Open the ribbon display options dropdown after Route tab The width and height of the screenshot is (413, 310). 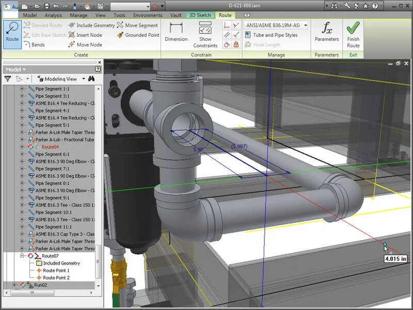click(247, 16)
